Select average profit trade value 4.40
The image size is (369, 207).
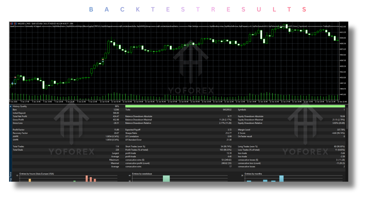click(x=229, y=156)
